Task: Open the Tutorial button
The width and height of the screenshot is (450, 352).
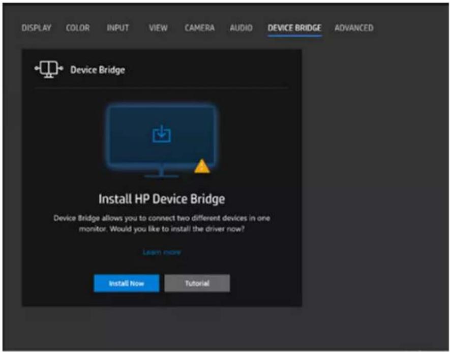Action: 197,283
